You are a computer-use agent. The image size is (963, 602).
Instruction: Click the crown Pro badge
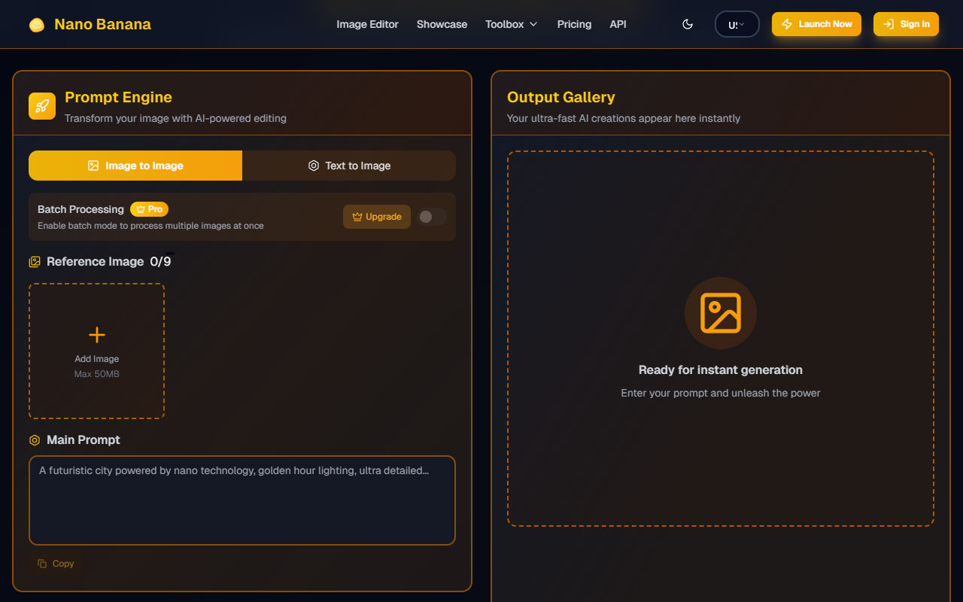[x=149, y=209]
